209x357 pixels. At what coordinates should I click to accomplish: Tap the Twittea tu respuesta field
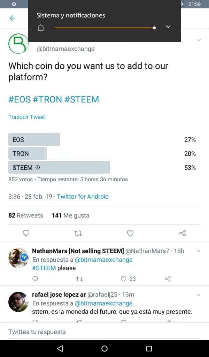pos(104,332)
